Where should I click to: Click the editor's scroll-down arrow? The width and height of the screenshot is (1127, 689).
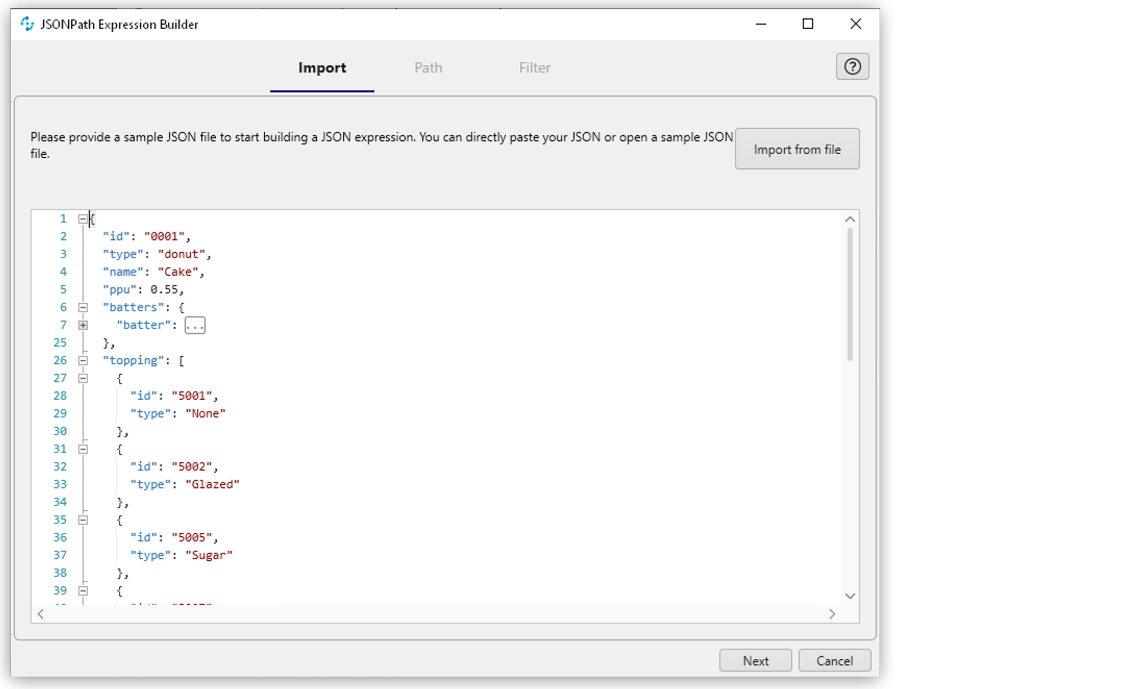[850, 596]
